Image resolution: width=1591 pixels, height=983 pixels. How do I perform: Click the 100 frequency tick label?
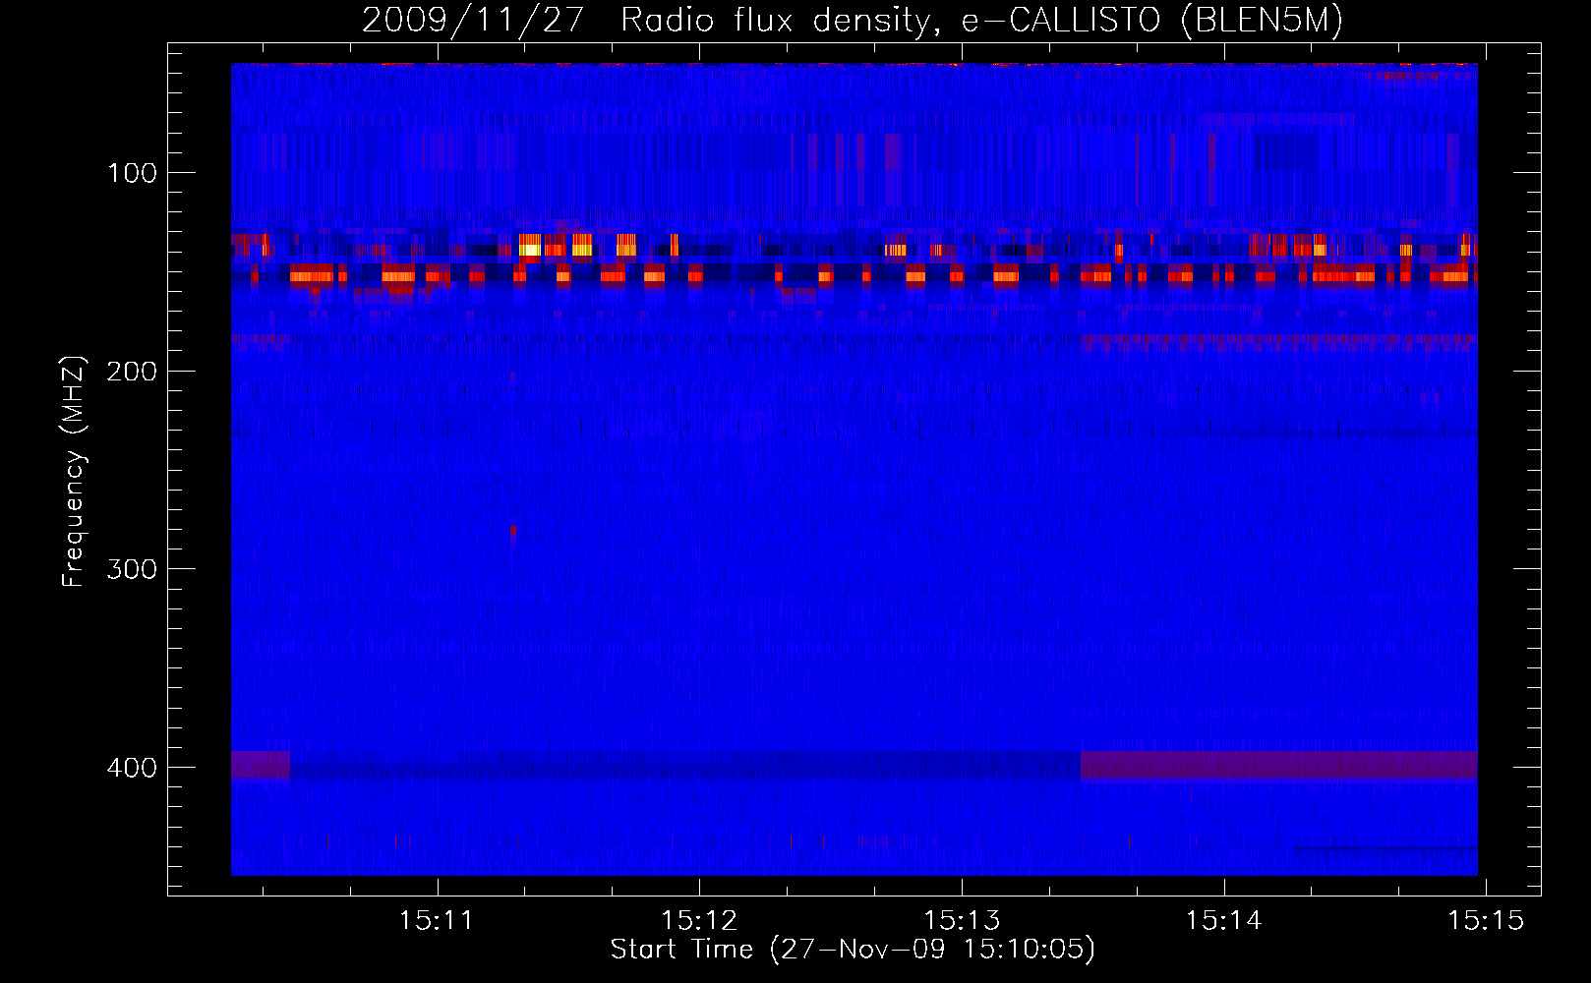pos(132,174)
